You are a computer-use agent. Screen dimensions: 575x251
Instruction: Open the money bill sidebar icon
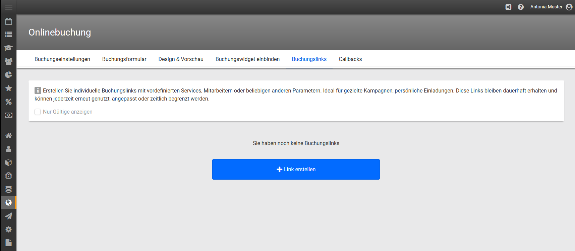tap(9, 115)
